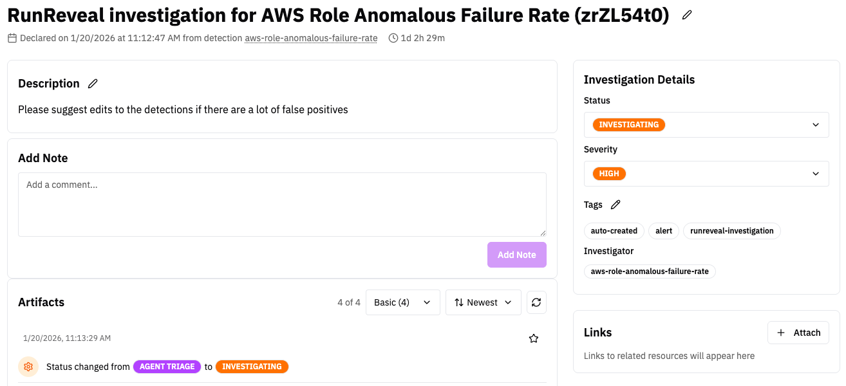Click the Tags edit pencil icon
The image size is (846, 386).
tap(616, 205)
